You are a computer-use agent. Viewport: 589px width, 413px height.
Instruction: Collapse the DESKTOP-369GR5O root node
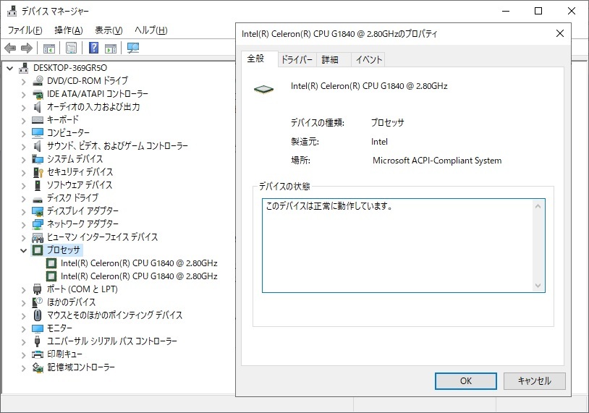click(x=10, y=68)
